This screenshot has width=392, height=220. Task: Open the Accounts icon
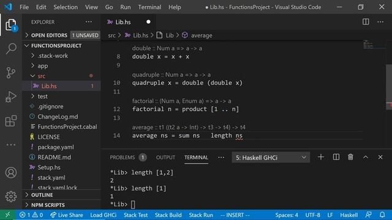(x=11, y=172)
